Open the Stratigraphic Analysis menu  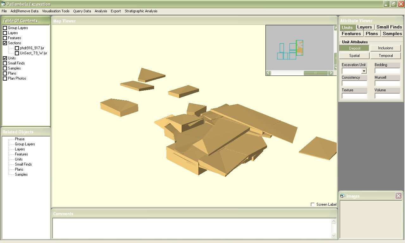pos(141,11)
